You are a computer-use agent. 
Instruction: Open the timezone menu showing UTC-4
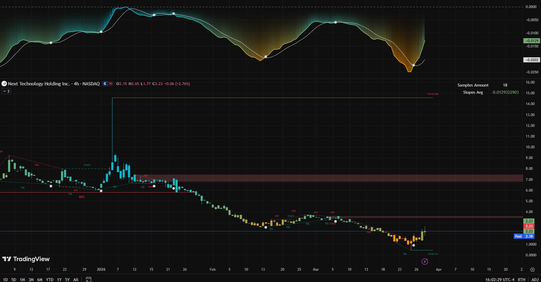[500, 280]
